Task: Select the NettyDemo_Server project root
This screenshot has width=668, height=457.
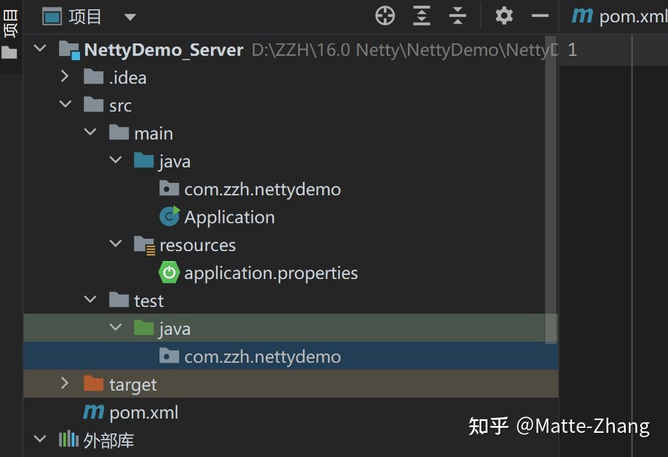Action: coord(163,50)
